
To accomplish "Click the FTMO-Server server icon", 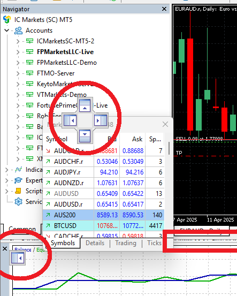I will [29, 73].
